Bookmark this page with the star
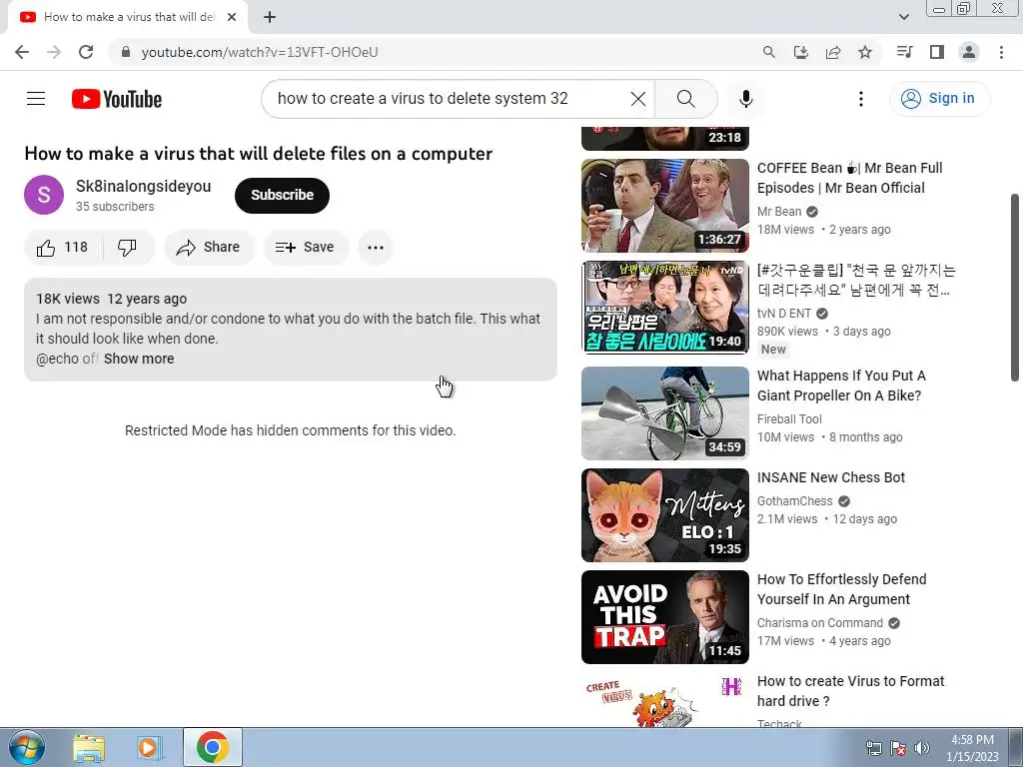1023x767 pixels. 865,52
